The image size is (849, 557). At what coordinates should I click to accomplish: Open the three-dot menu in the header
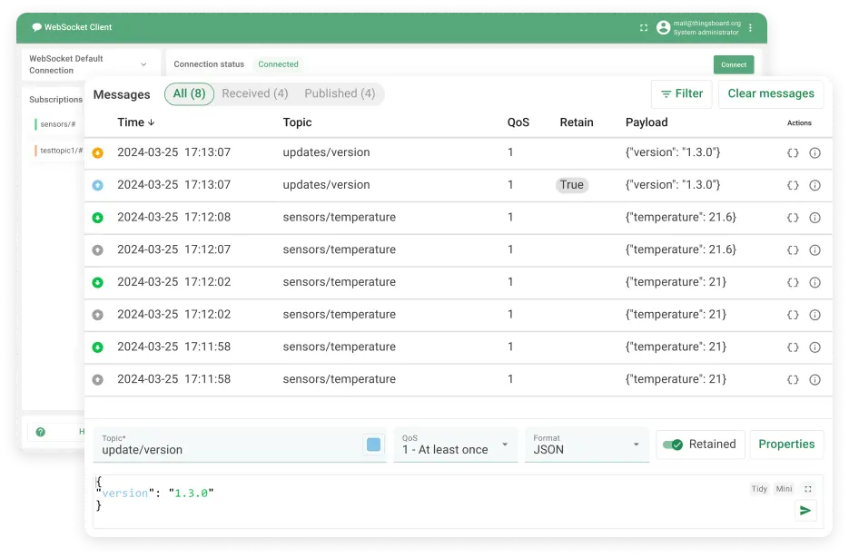[x=748, y=27]
